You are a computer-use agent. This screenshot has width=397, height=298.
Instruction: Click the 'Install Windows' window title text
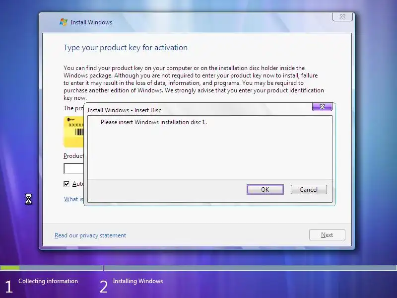(x=91, y=22)
